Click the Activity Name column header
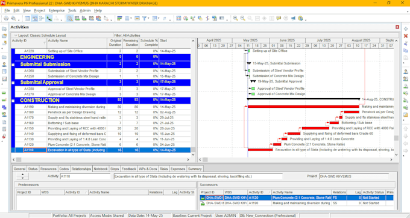This screenshot has height=218, width=410. pyautogui.click(x=77, y=43)
